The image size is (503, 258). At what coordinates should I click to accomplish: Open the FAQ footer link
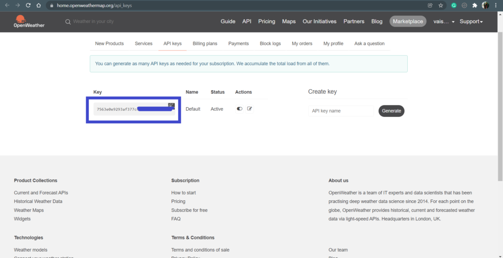(176, 219)
